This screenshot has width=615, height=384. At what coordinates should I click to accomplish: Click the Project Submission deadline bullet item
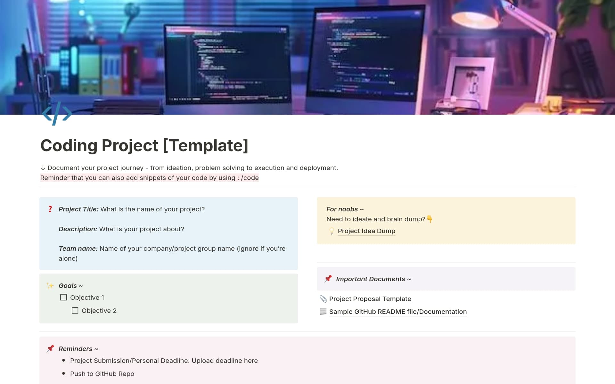pyautogui.click(x=164, y=360)
